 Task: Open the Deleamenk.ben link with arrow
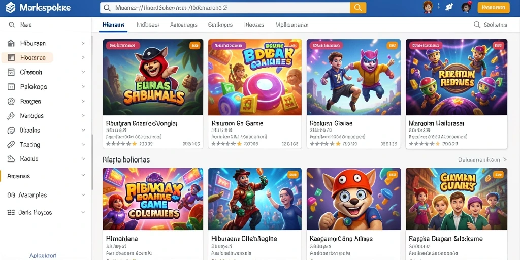tap(482, 160)
